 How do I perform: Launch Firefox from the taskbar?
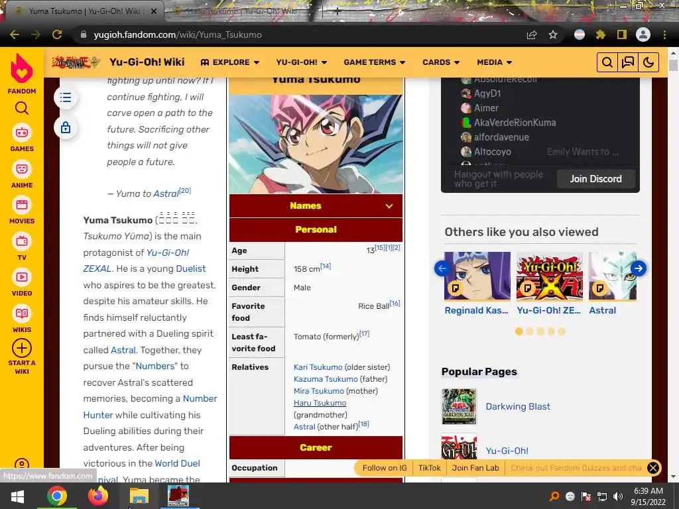(x=98, y=496)
